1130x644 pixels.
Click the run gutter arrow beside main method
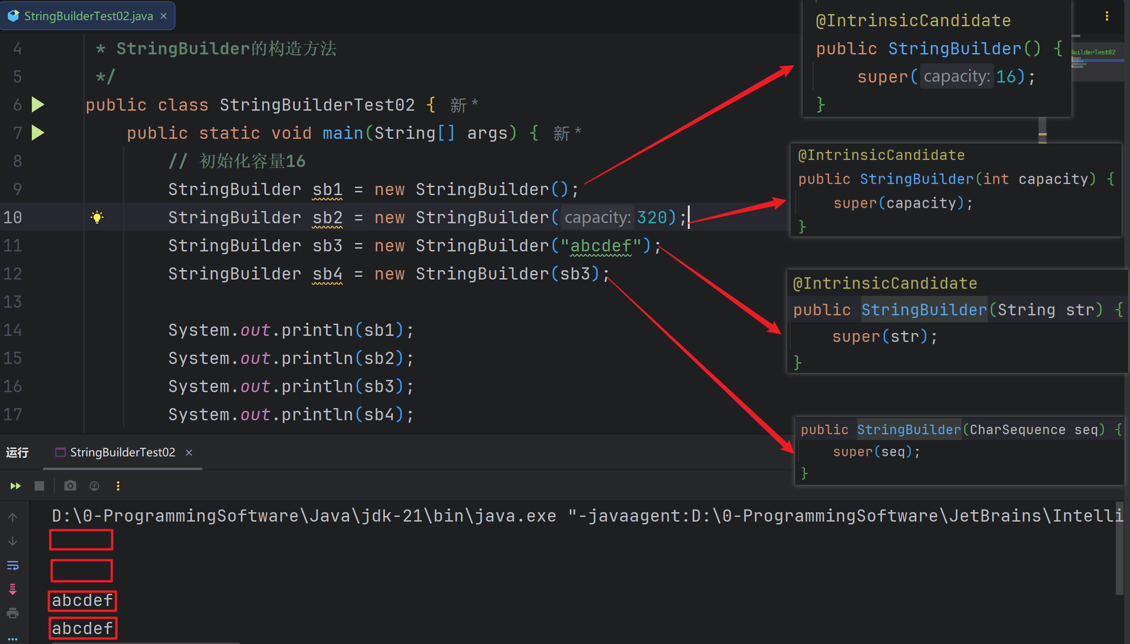pyautogui.click(x=38, y=133)
